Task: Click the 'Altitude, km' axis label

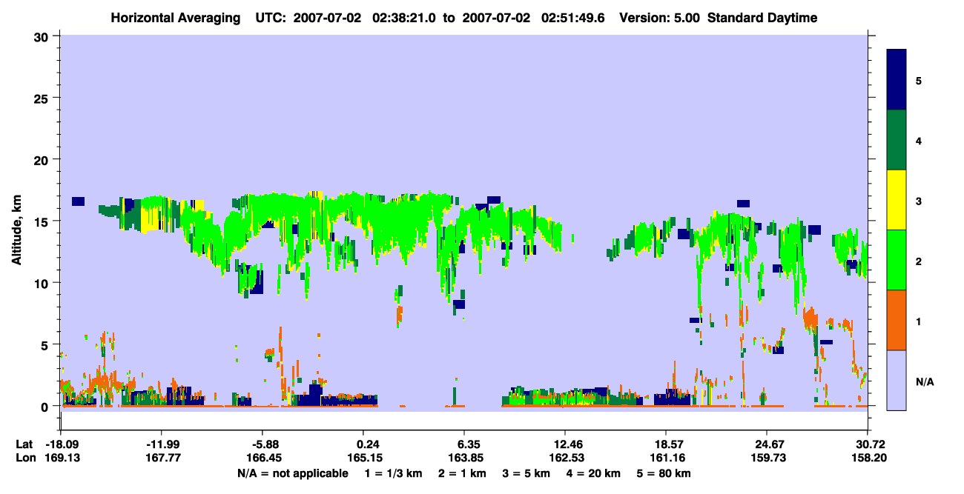Action: pos(16,231)
